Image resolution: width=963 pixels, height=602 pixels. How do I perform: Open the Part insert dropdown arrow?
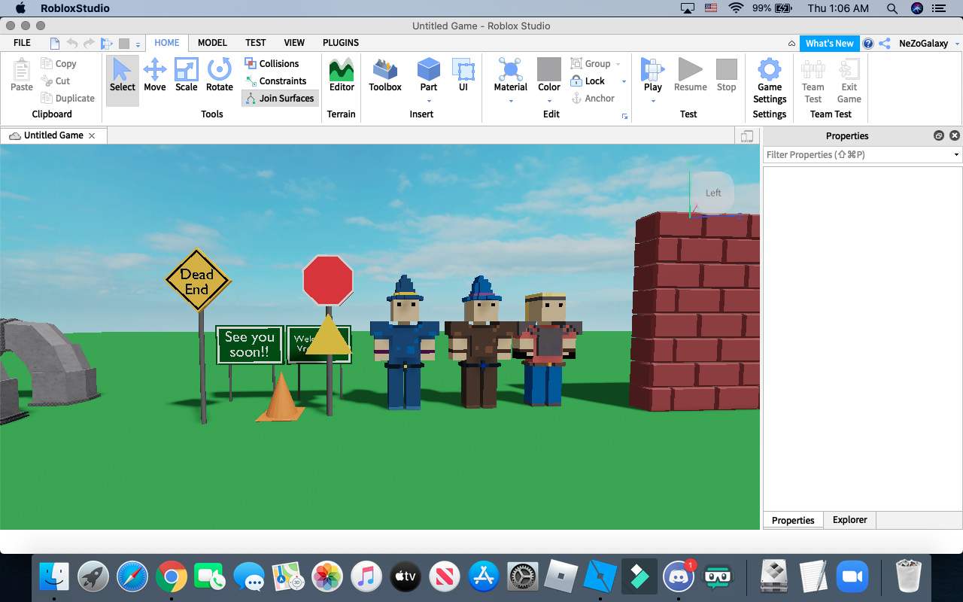pos(428,99)
